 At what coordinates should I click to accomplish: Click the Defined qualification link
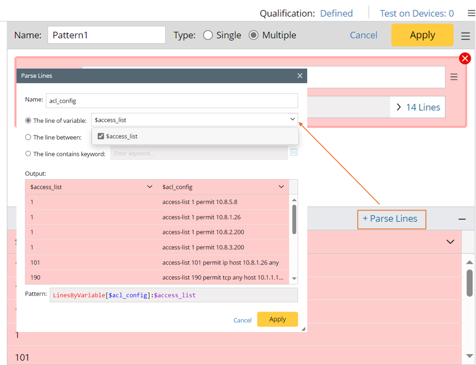pos(336,13)
